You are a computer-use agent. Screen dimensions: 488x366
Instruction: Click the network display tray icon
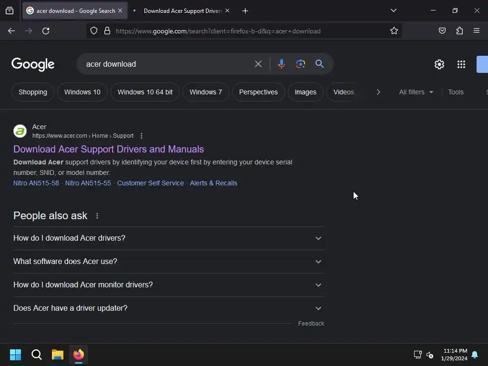click(x=417, y=355)
